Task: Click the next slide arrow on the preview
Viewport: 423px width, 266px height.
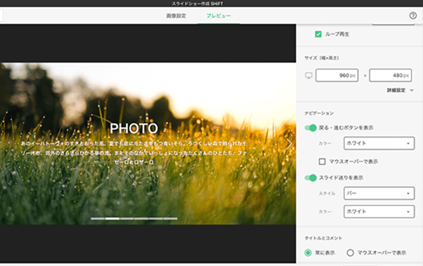Action: point(289,144)
